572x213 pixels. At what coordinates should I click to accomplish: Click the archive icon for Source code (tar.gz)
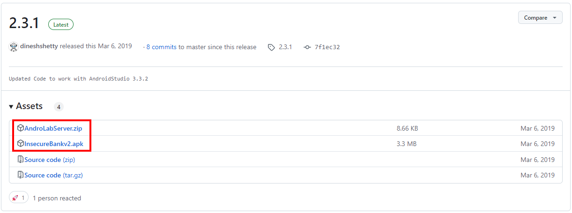point(21,175)
